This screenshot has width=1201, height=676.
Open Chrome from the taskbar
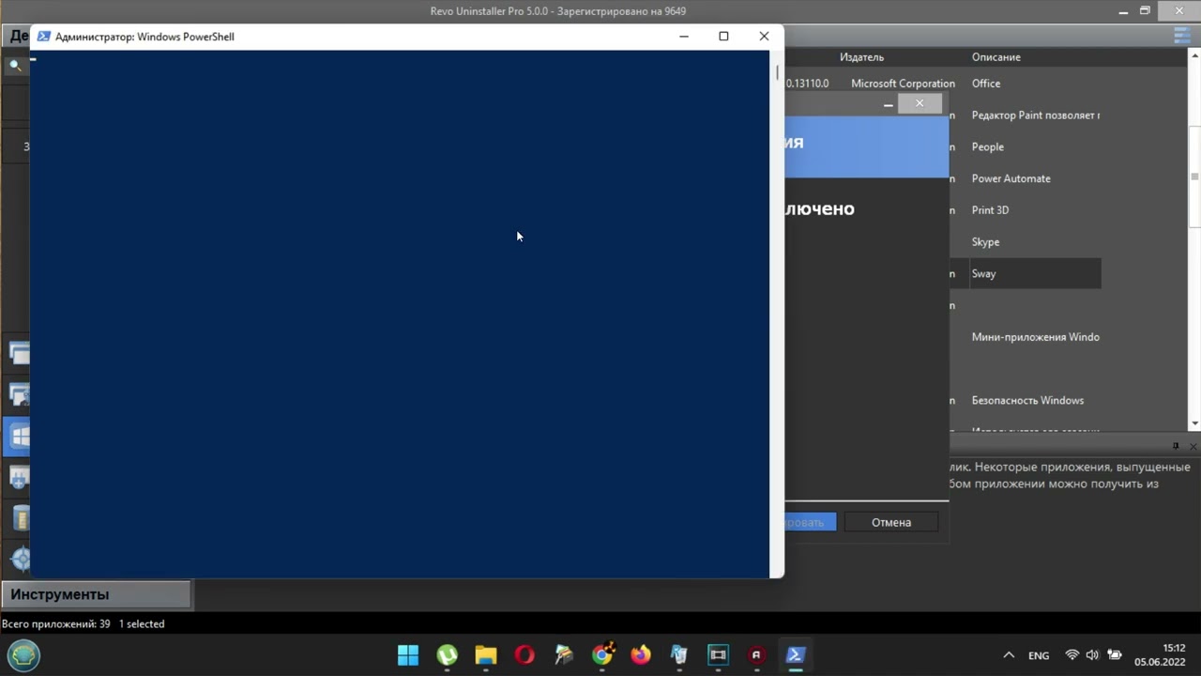(602, 654)
